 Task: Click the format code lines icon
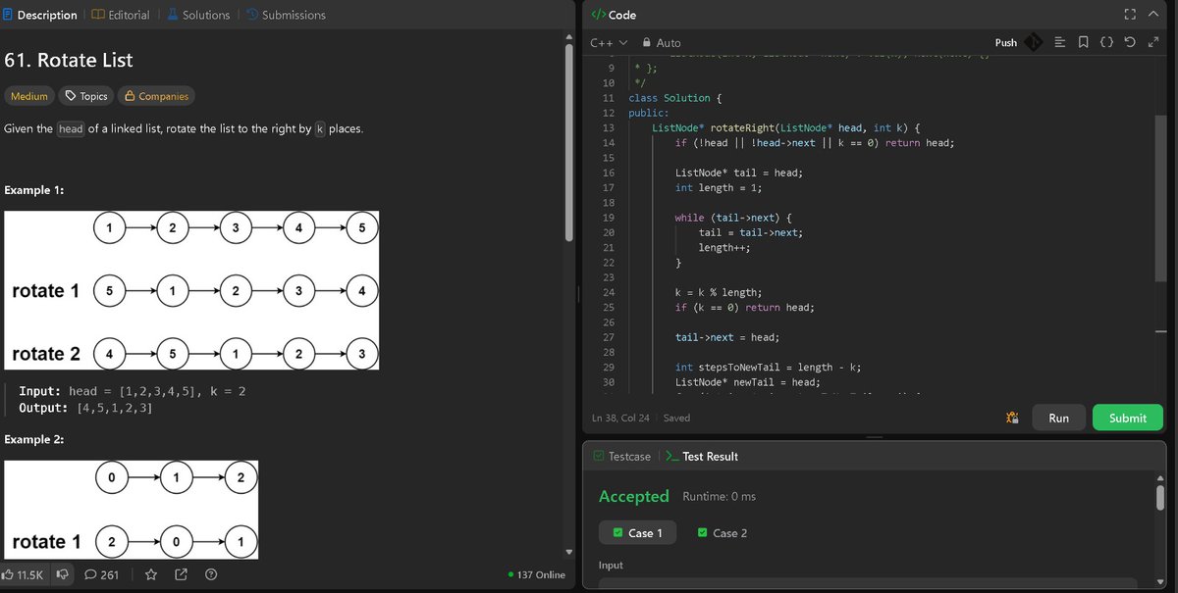click(x=1060, y=42)
